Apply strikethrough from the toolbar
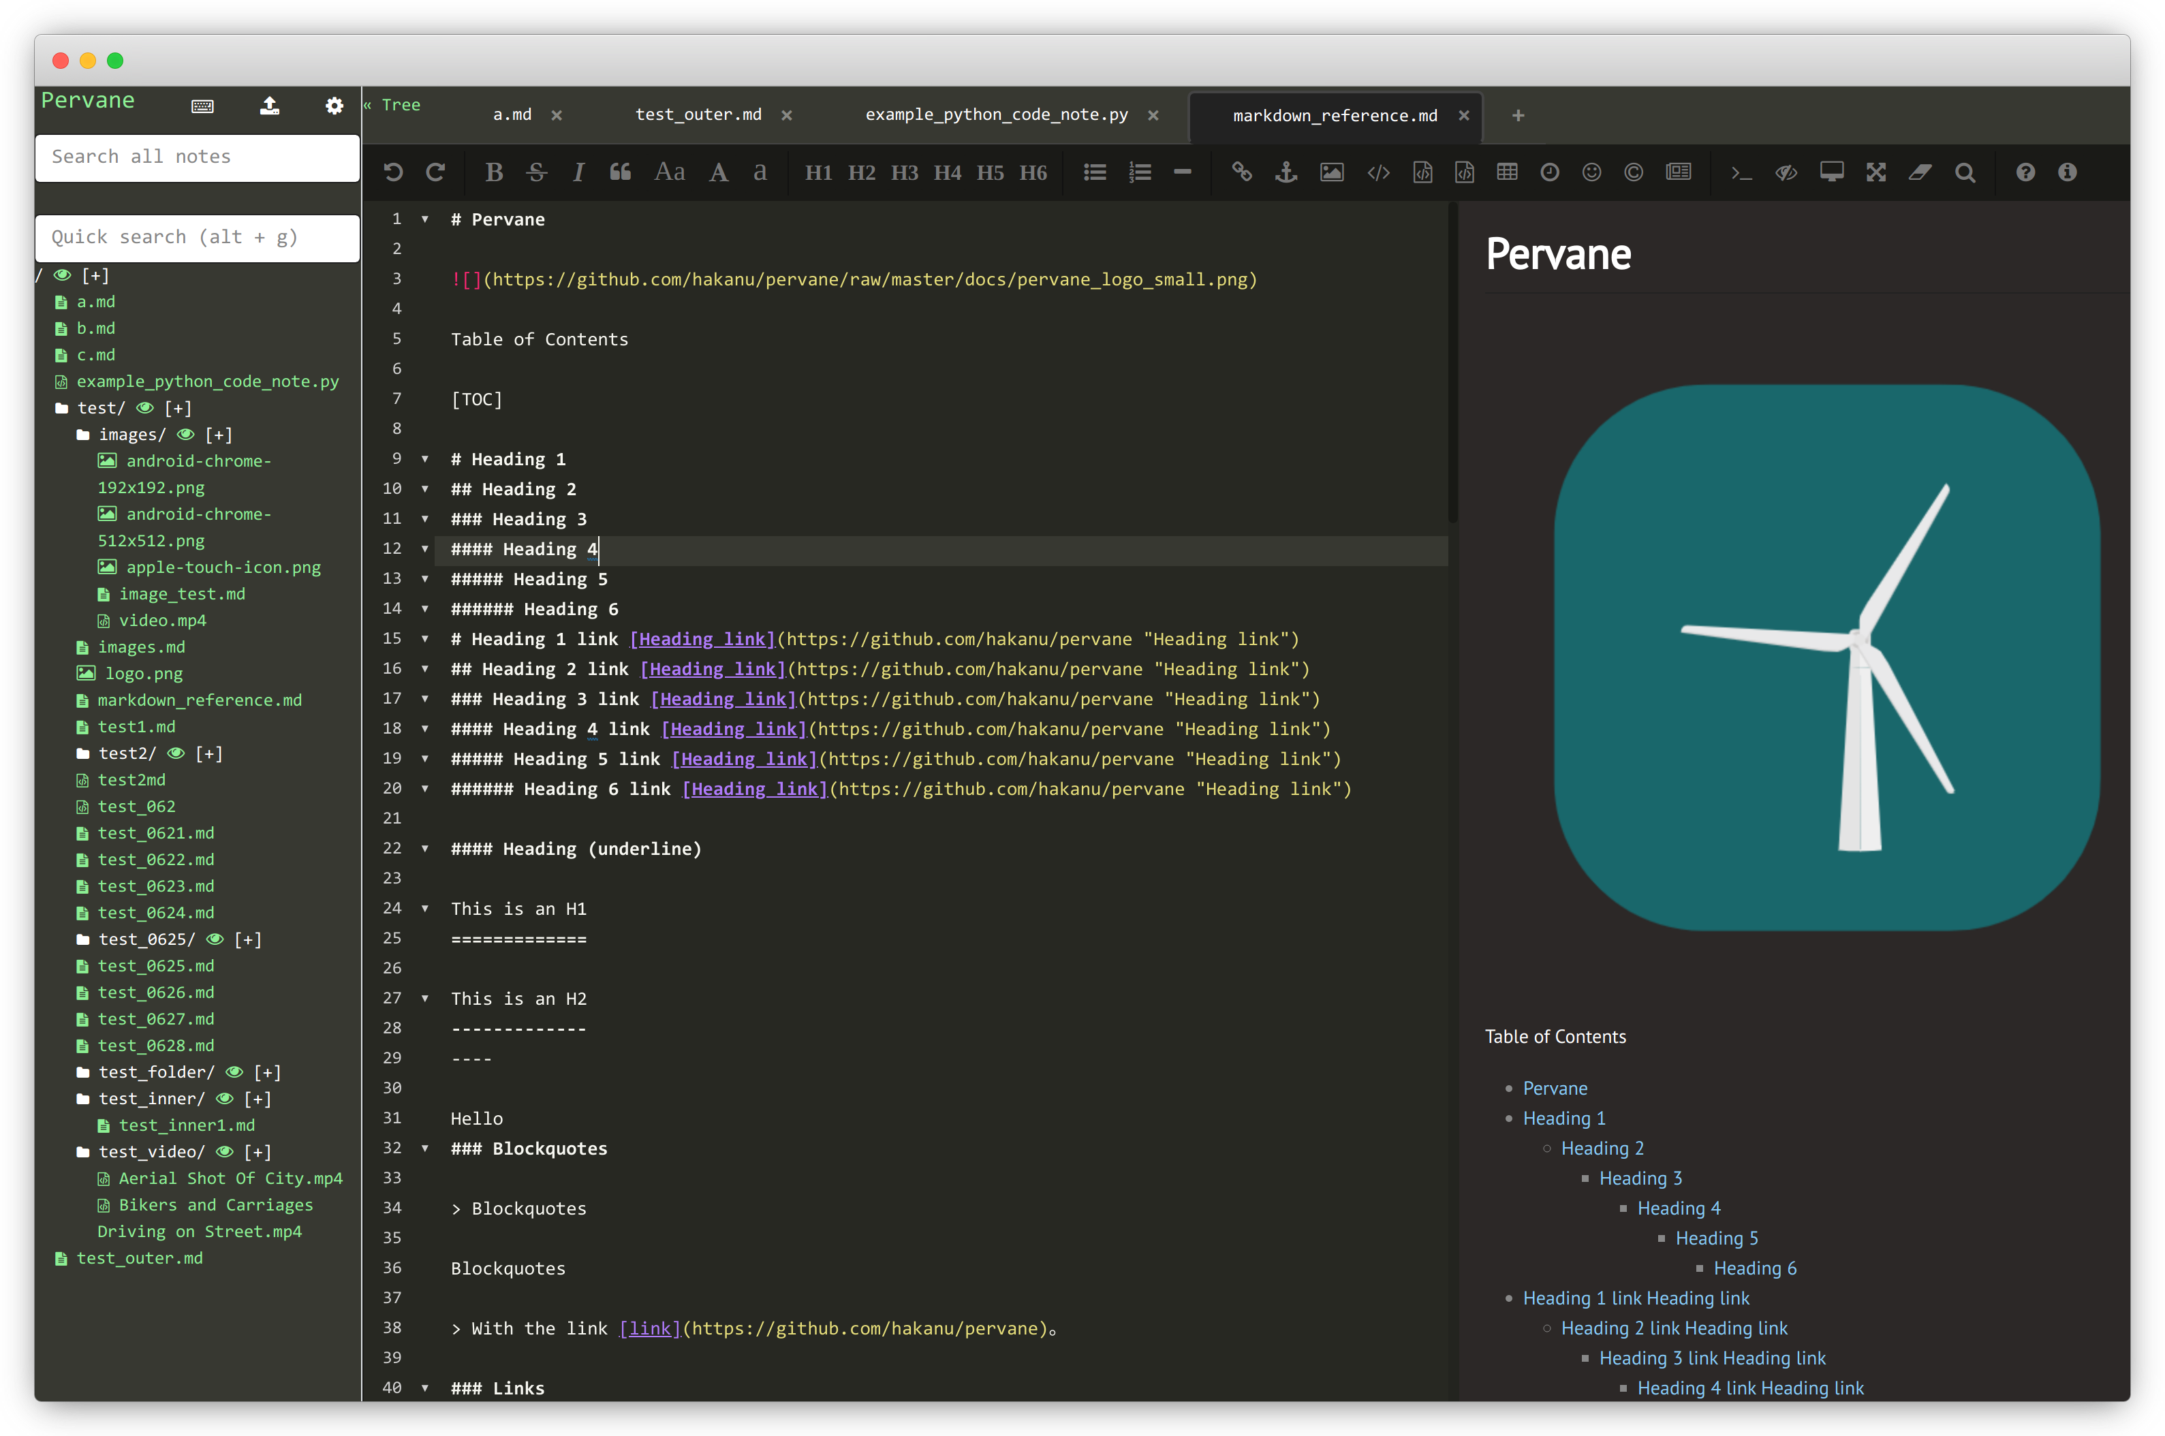 pos(537,172)
